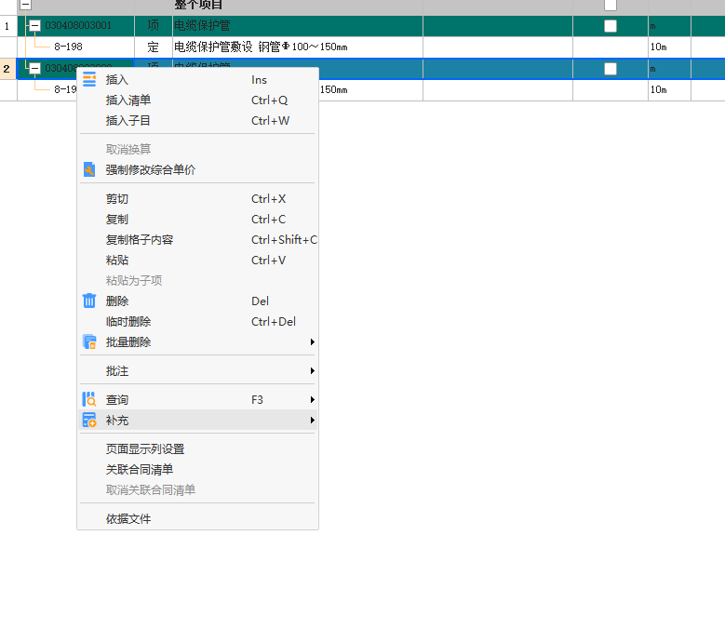The image size is (725, 629).
Task: Expand the 批注 submenu arrow
Action: point(313,371)
